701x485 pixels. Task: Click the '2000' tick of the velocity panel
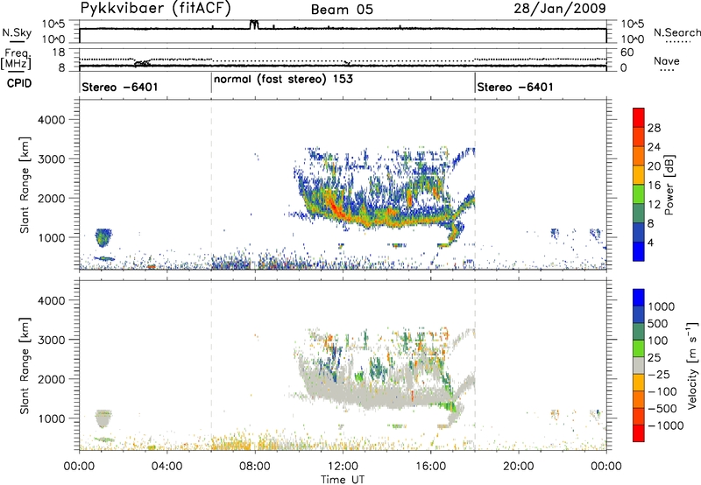51,379
